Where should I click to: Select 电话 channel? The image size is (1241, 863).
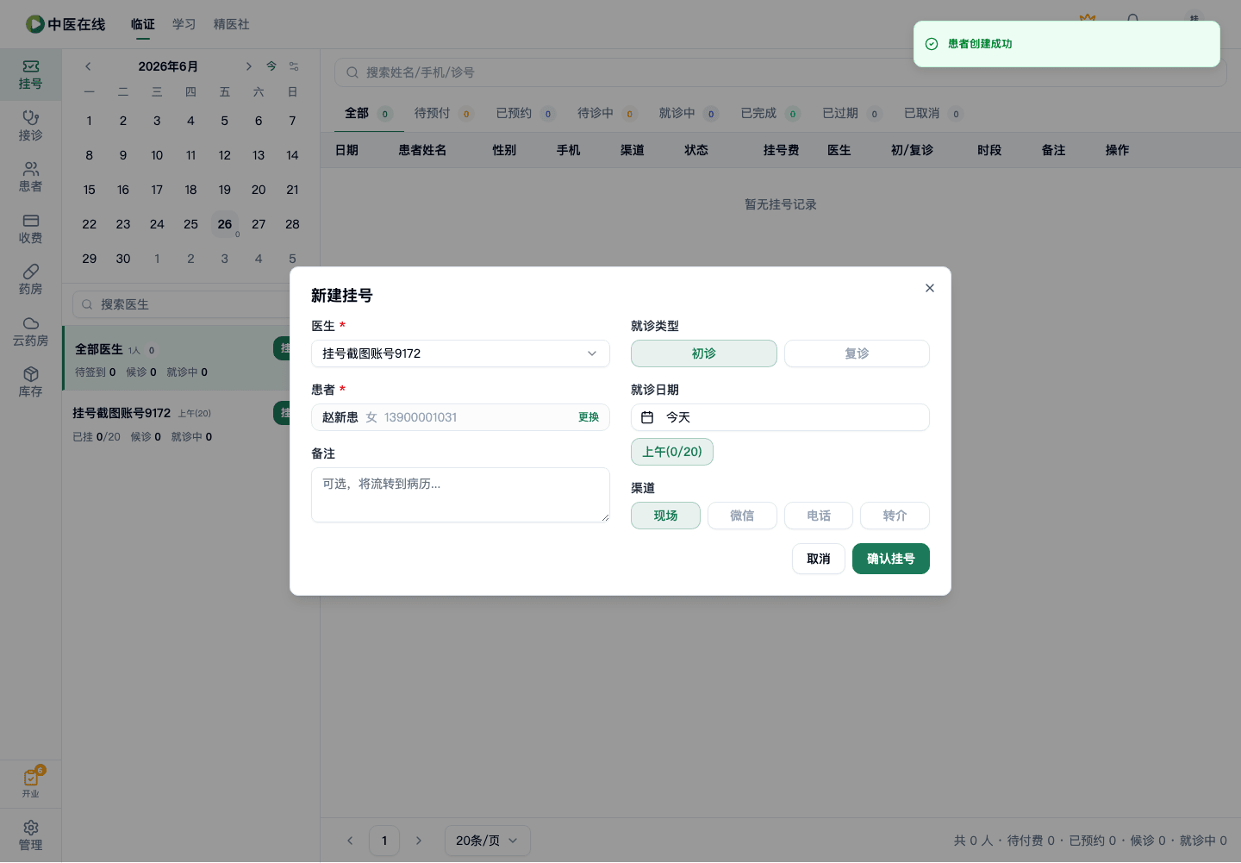click(819, 516)
